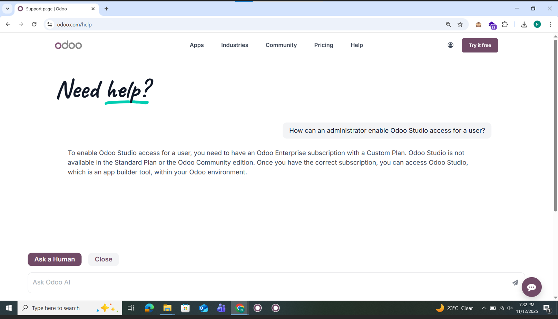Viewport: 558px width, 319px height.
Task: Open File Explorer from the taskbar
Action: [167, 308]
